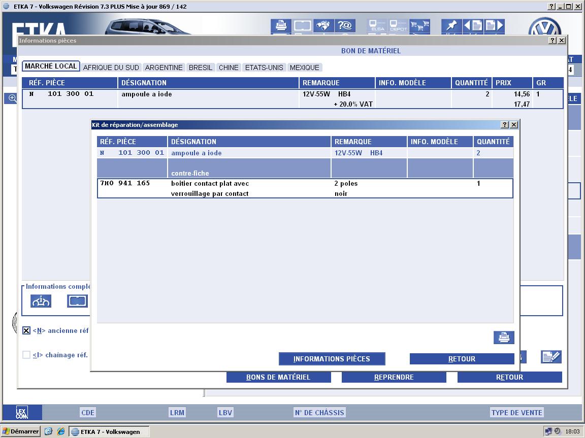Open the BRESIL market tab

click(x=201, y=68)
